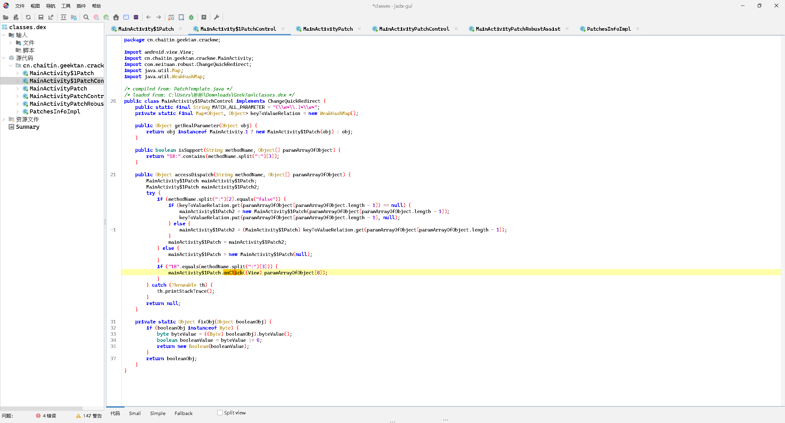
Task: Open the 工具 menu
Action: point(66,6)
